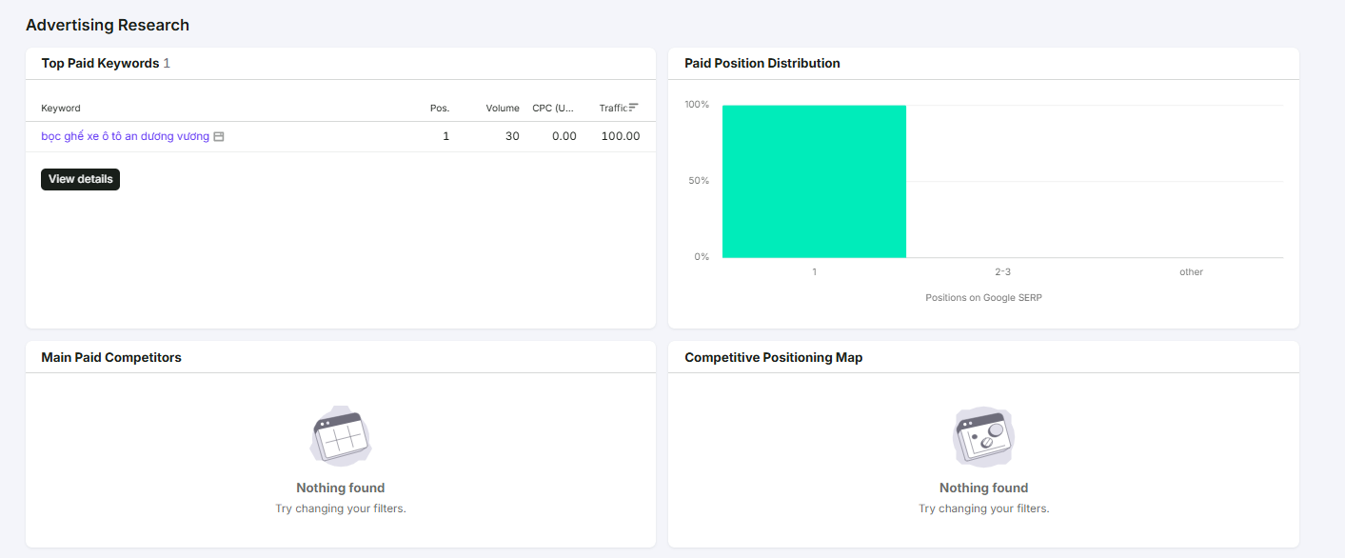Click the Keyword column header
Screen dimensions: 1345x558
point(61,109)
